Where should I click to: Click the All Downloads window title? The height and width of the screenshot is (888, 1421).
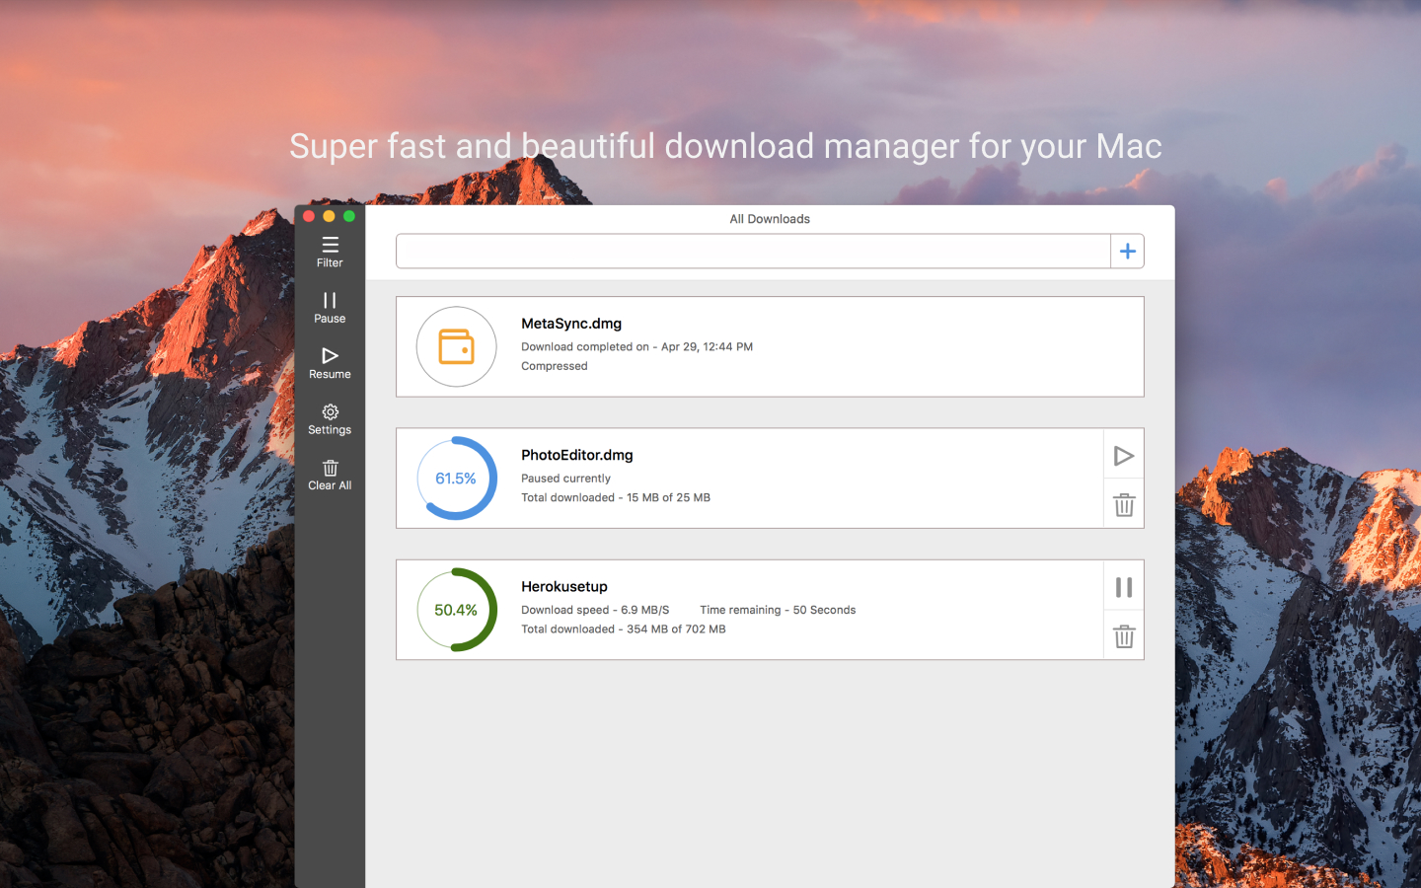(x=770, y=219)
